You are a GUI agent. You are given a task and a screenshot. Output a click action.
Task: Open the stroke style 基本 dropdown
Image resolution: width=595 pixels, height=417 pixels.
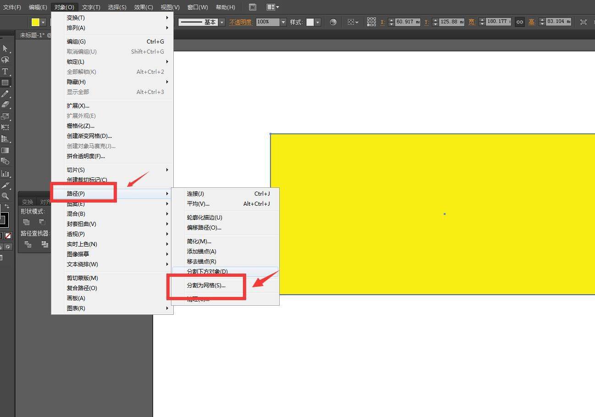pyautogui.click(x=222, y=22)
